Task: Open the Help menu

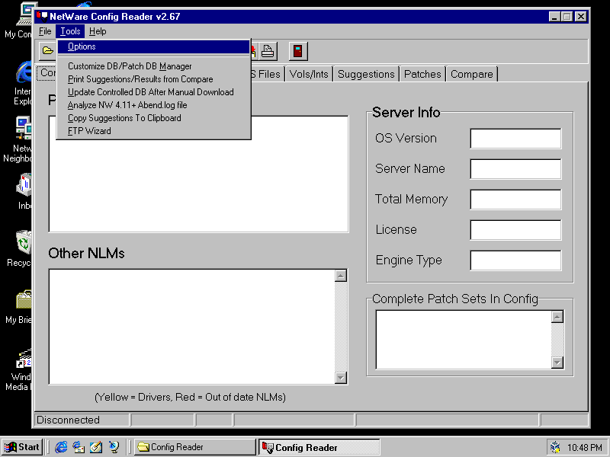Action: coord(98,31)
